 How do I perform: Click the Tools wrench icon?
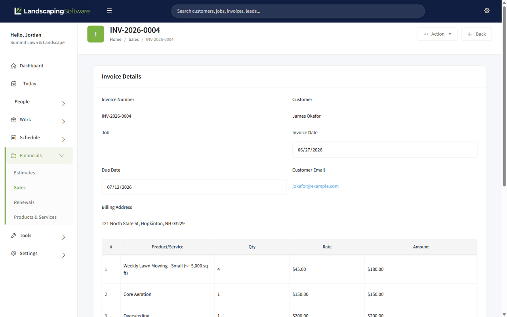pos(13,235)
